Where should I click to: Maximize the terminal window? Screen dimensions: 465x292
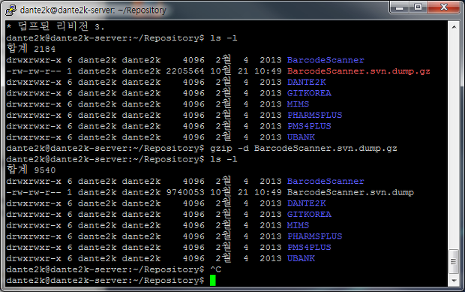(418, 8)
